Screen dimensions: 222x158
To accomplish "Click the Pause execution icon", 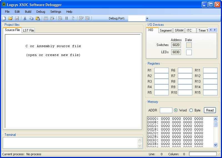I will pyautogui.click(x=67, y=18).
